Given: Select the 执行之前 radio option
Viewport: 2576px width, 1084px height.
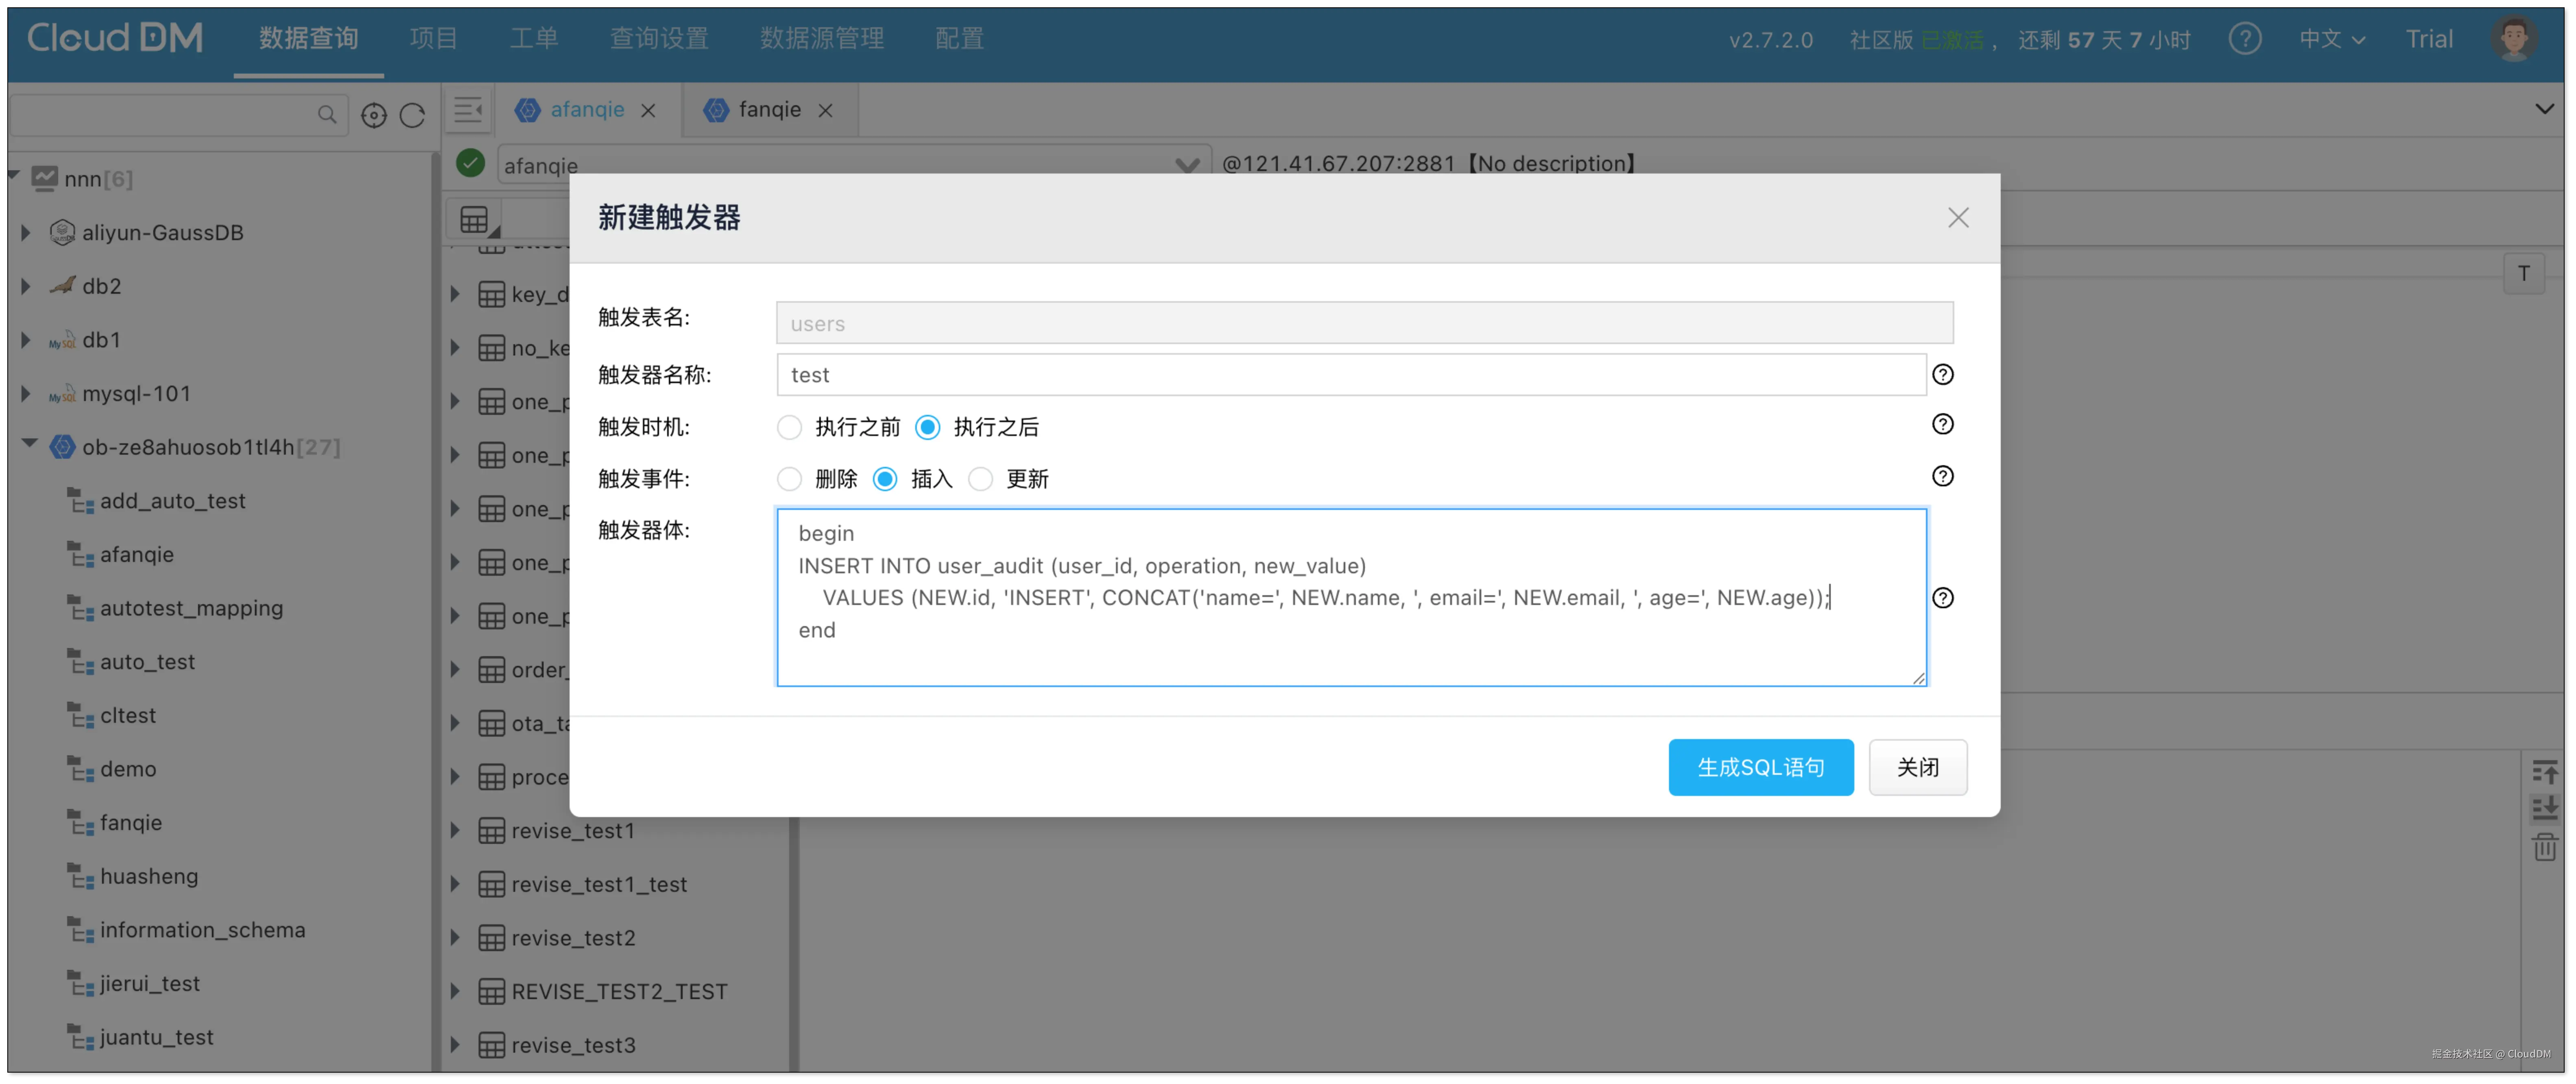Looking at the screenshot, I should (790, 427).
